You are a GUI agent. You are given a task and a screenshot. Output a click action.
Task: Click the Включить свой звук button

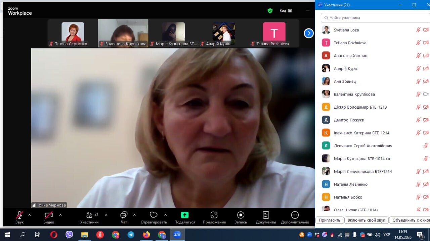coord(367,220)
